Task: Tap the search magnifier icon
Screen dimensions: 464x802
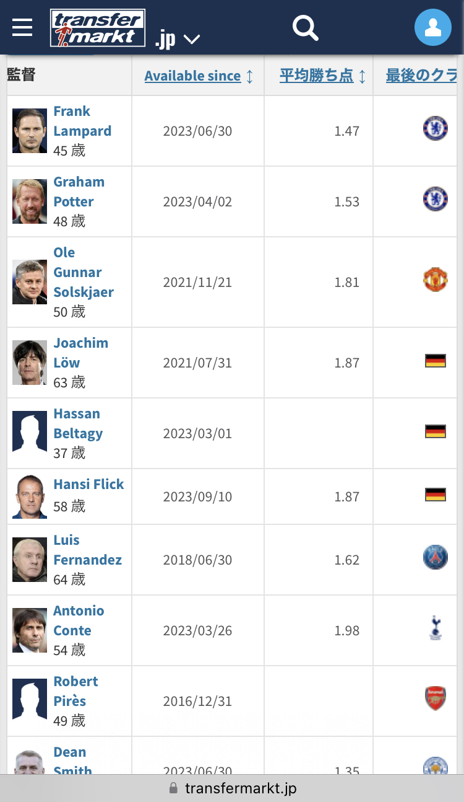Action: tap(305, 28)
